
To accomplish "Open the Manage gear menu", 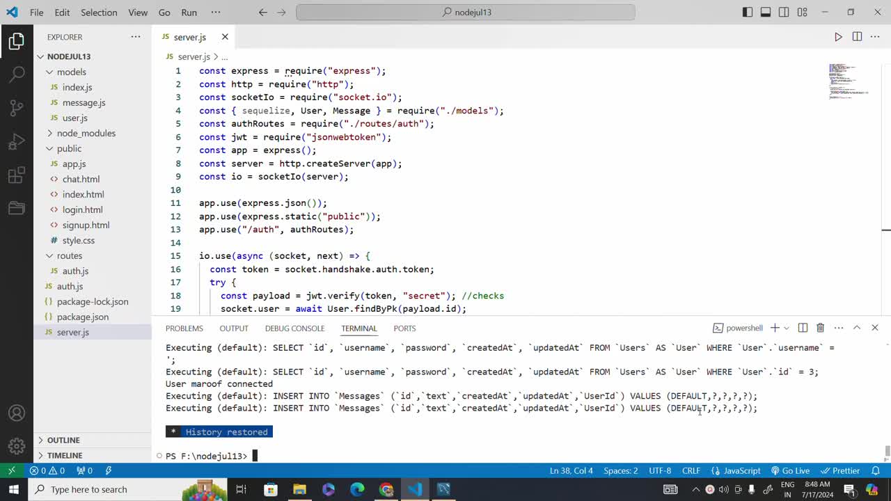I will 17,446.
